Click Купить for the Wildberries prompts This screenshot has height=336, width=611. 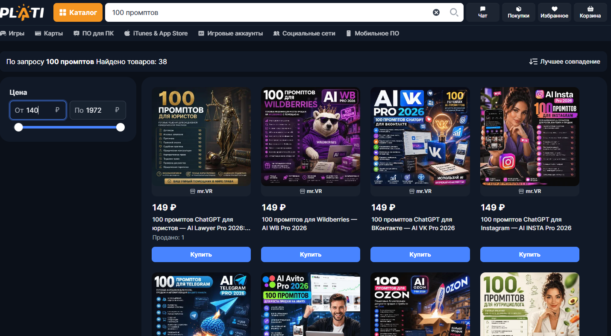pos(311,254)
